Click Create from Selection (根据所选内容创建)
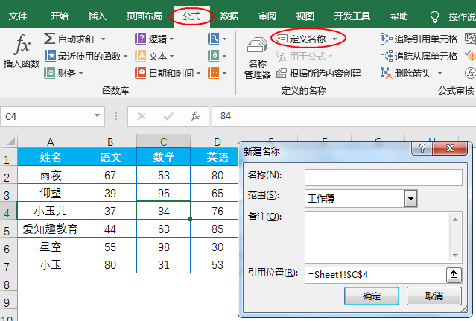476x321 pixels. coord(319,73)
